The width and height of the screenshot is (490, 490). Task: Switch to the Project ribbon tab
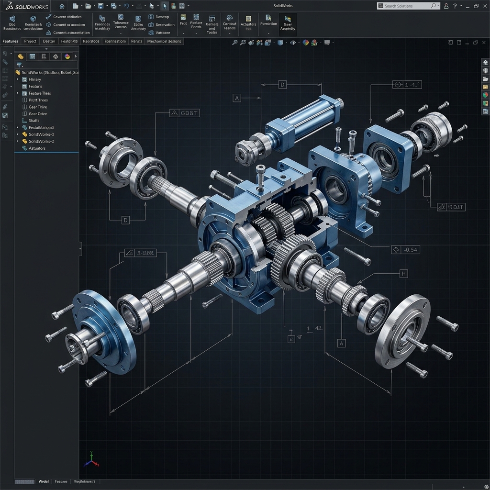(x=30, y=41)
